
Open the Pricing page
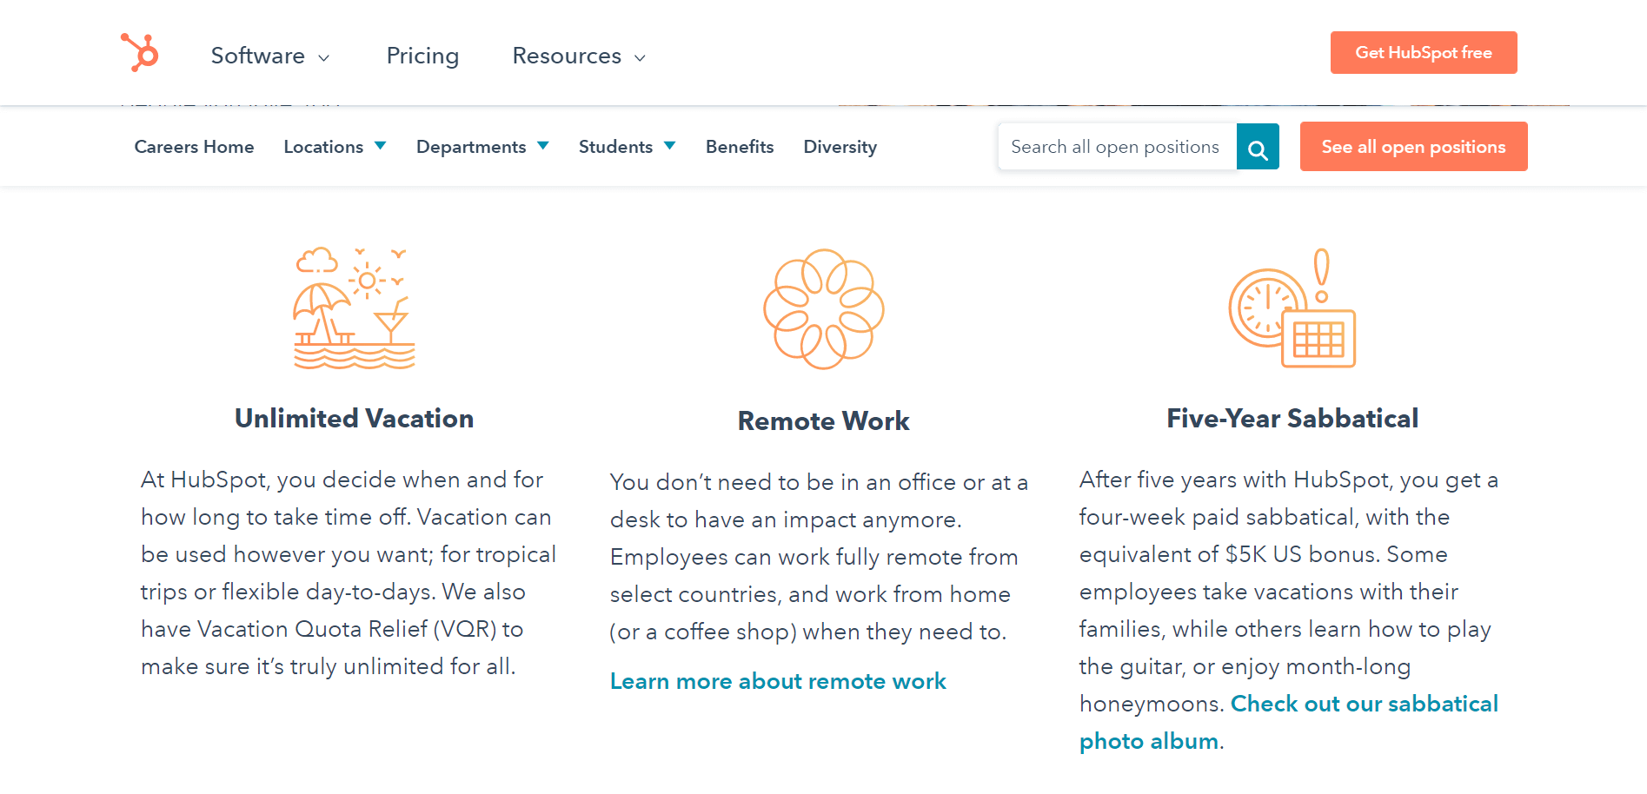(422, 56)
